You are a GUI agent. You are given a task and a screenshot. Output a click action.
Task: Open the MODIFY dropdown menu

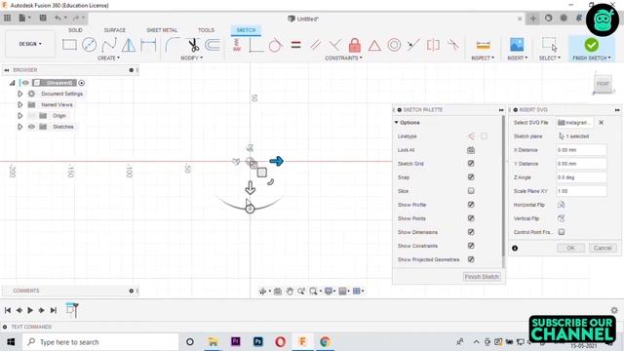(191, 58)
